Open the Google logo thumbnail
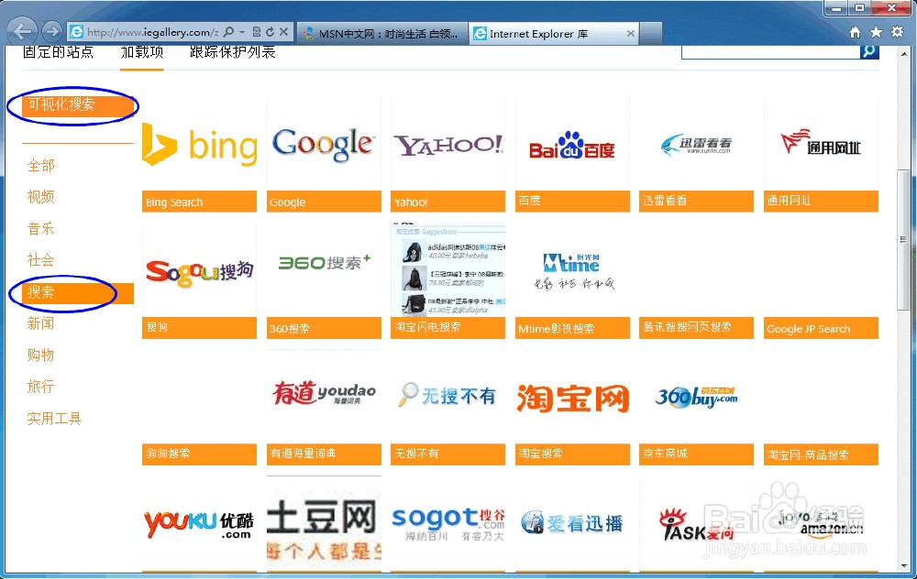 coord(324,144)
